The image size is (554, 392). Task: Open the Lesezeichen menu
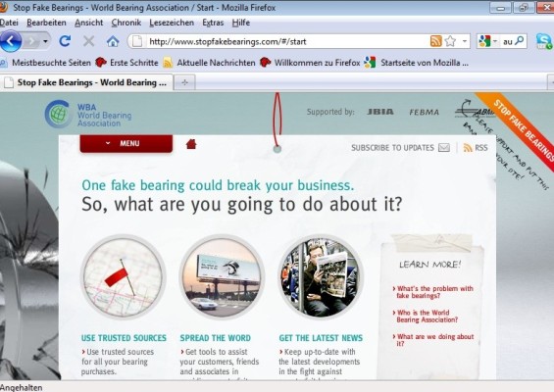pyautogui.click(x=172, y=23)
